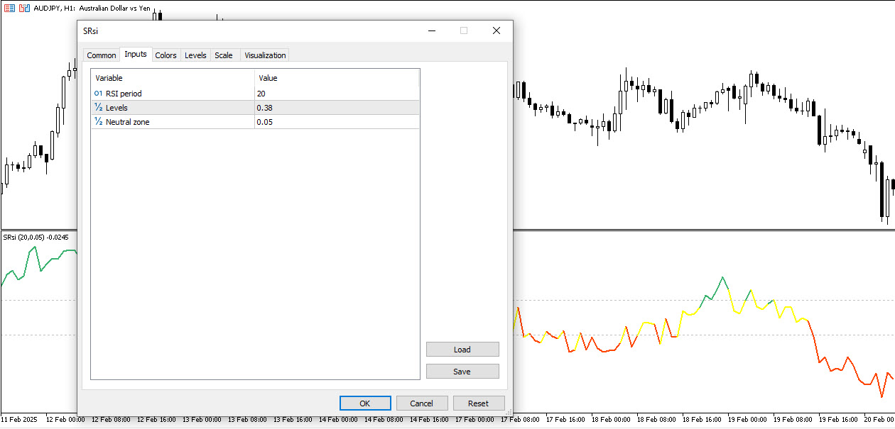The image size is (895, 429).
Task: Close the SRsi dialog
Action: pyautogui.click(x=497, y=30)
